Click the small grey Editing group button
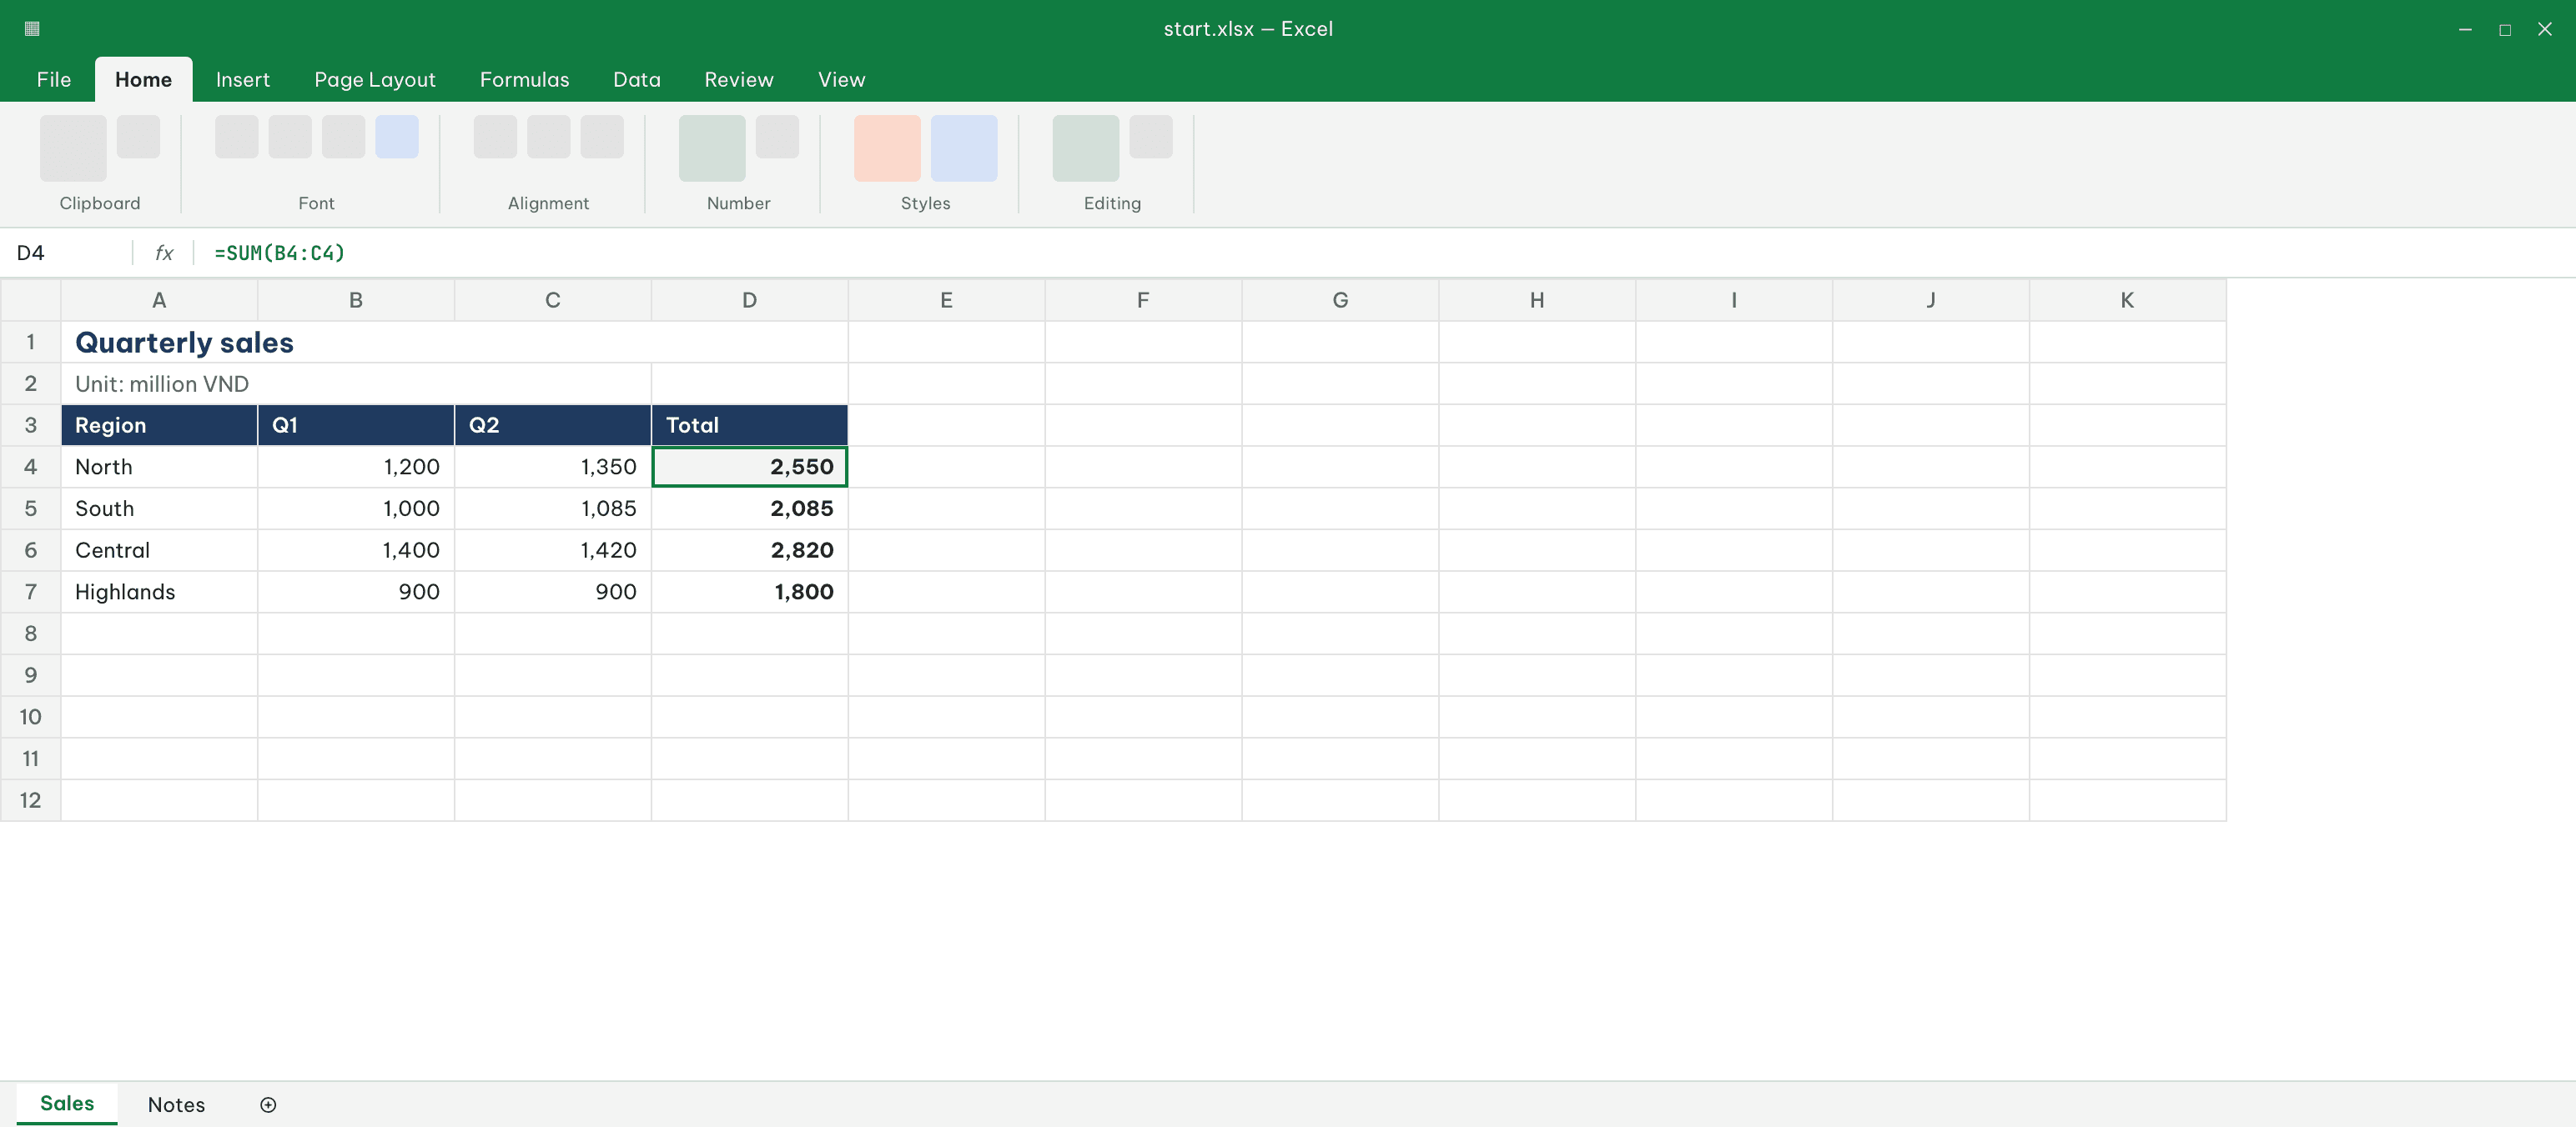 point(1151,136)
